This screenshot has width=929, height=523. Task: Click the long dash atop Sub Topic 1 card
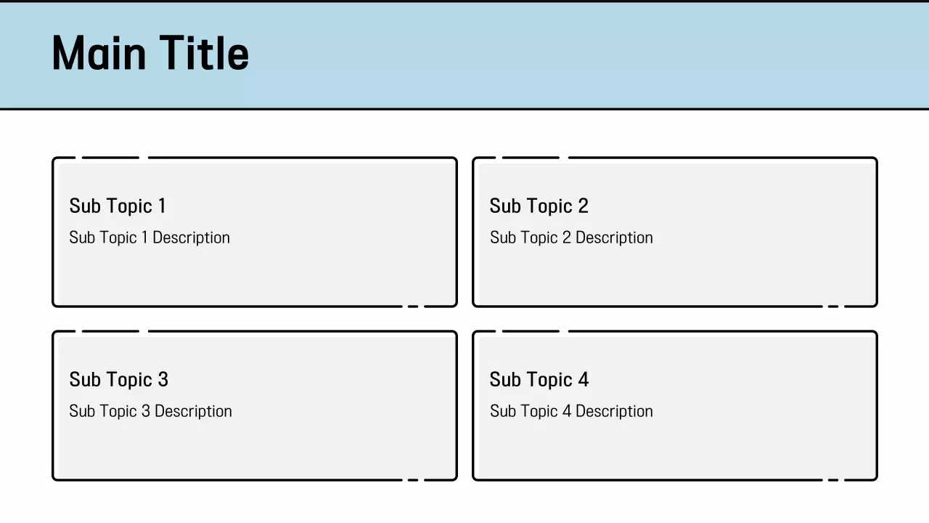click(110, 157)
